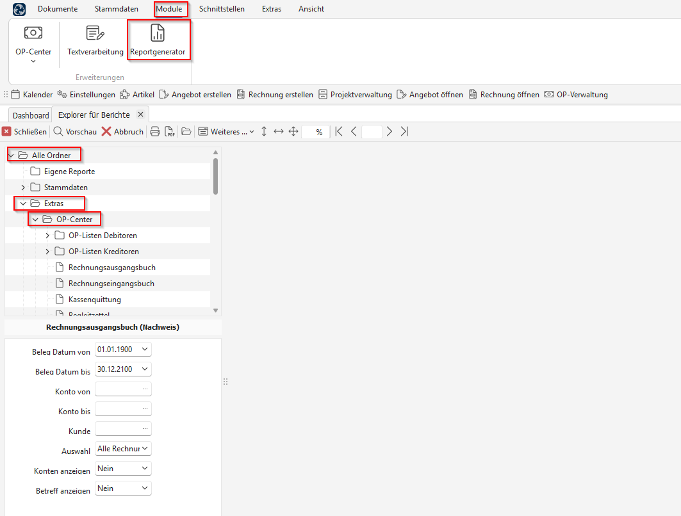Click the print icon
Viewport: 681px width, 516px height.
155,131
